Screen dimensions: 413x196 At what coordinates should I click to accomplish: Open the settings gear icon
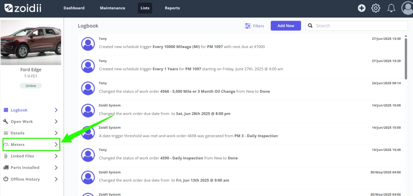pos(376,8)
